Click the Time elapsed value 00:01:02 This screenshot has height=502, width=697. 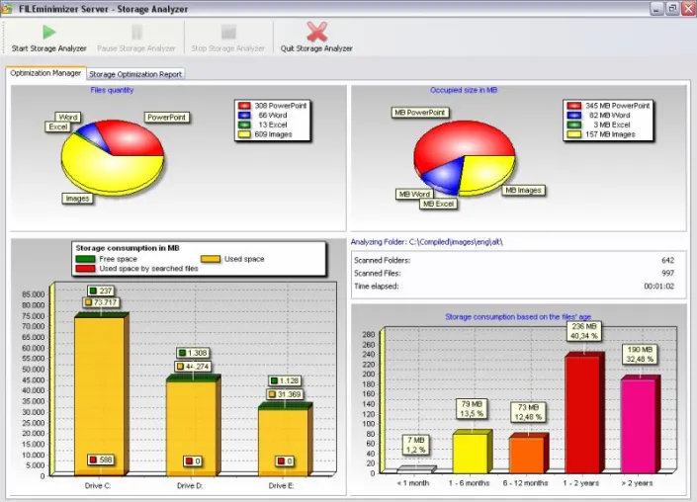tap(659, 287)
